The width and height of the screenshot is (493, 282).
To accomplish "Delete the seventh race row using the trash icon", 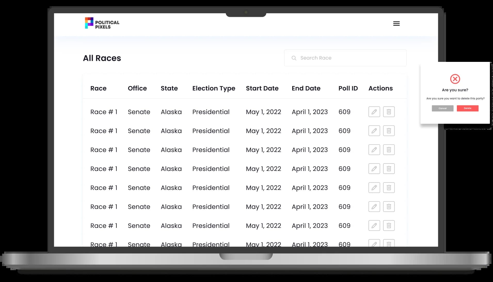I will click(389, 226).
